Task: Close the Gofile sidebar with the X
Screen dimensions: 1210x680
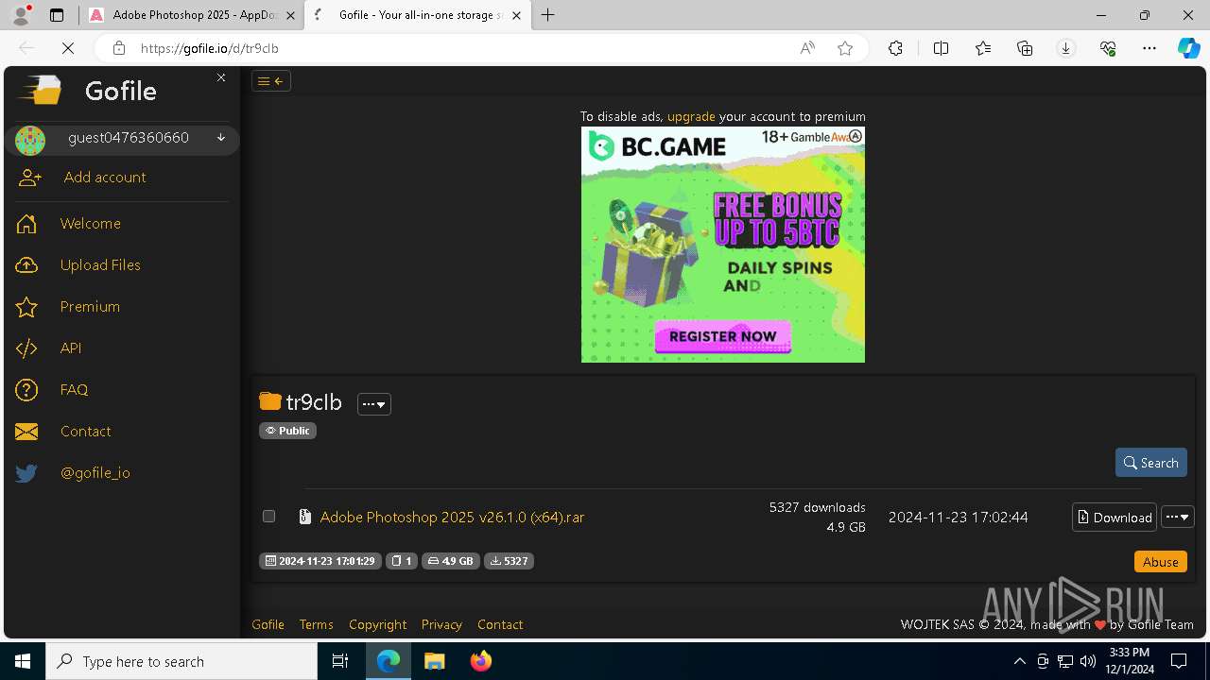Action: pos(221,77)
